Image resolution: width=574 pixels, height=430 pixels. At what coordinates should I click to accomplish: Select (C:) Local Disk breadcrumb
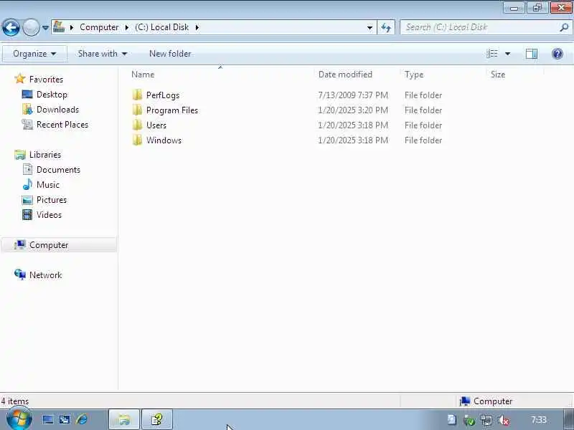click(x=162, y=27)
